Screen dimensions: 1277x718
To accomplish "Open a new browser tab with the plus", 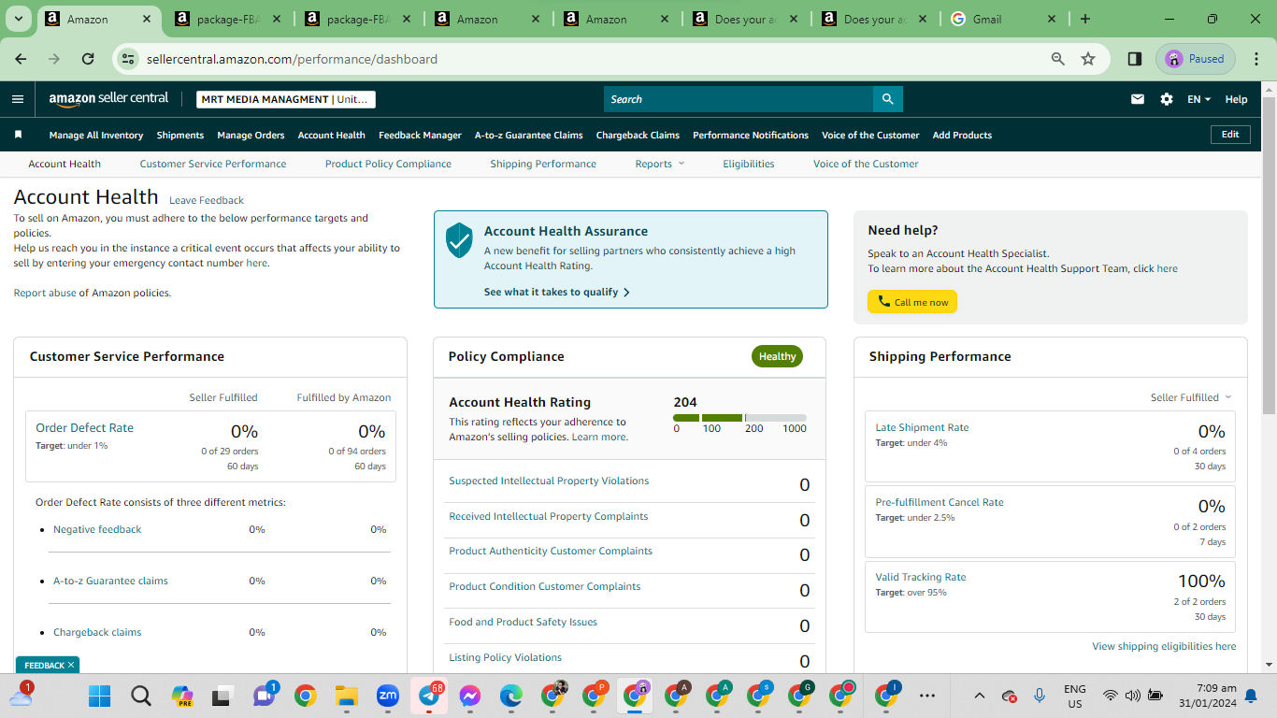I will [1084, 19].
